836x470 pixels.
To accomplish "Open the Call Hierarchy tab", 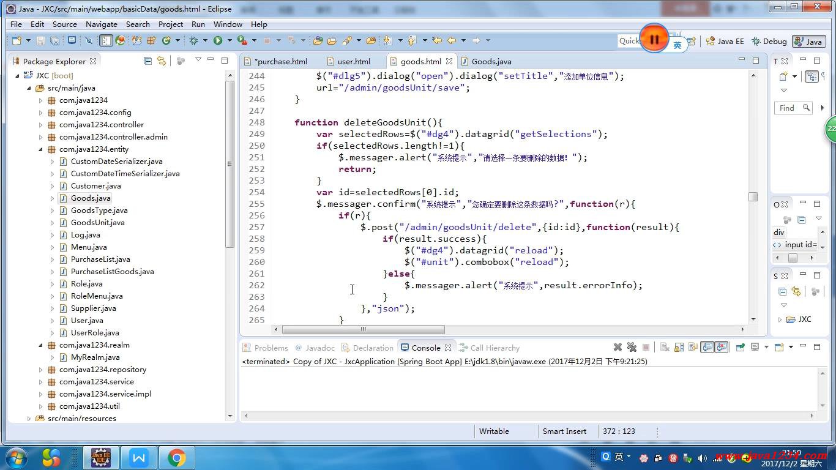I will pyautogui.click(x=490, y=348).
